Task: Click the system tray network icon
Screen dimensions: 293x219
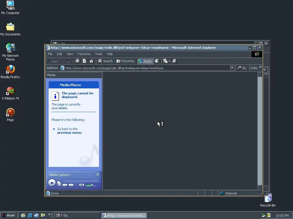Action: (x=264, y=215)
